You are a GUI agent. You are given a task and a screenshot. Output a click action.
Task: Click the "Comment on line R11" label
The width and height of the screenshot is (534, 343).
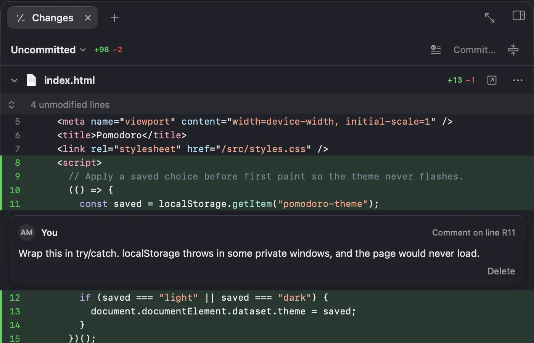474,232
